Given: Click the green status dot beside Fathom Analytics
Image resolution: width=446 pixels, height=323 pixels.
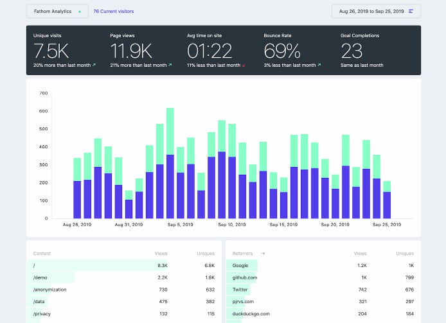Looking at the screenshot, I should point(80,12).
